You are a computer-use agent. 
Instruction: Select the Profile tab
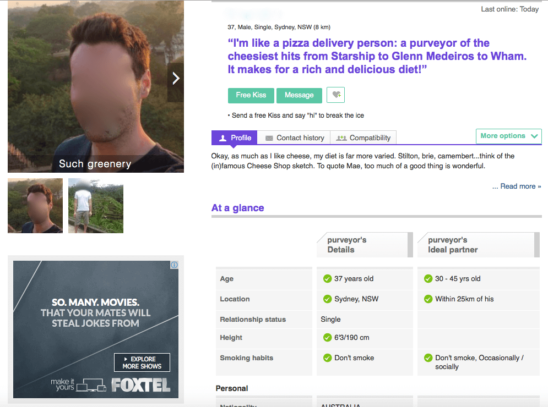235,138
